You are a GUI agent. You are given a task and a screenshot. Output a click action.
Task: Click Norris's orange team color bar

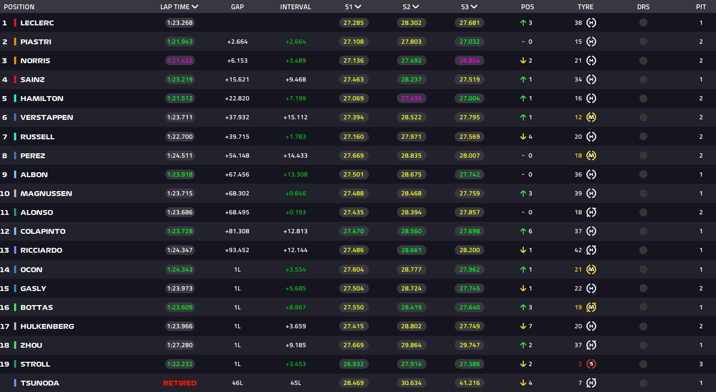point(15,60)
